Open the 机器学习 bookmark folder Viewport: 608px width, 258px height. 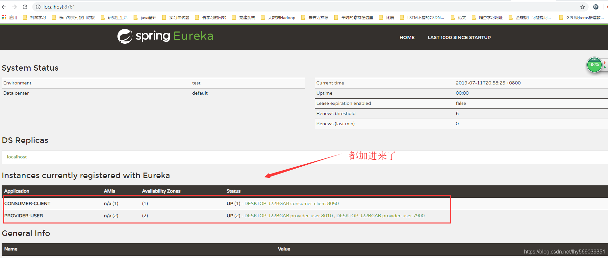[35, 17]
